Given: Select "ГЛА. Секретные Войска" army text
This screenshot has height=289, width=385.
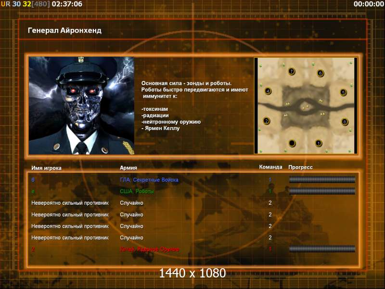Looking at the screenshot, I should click(x=149, y=180).
